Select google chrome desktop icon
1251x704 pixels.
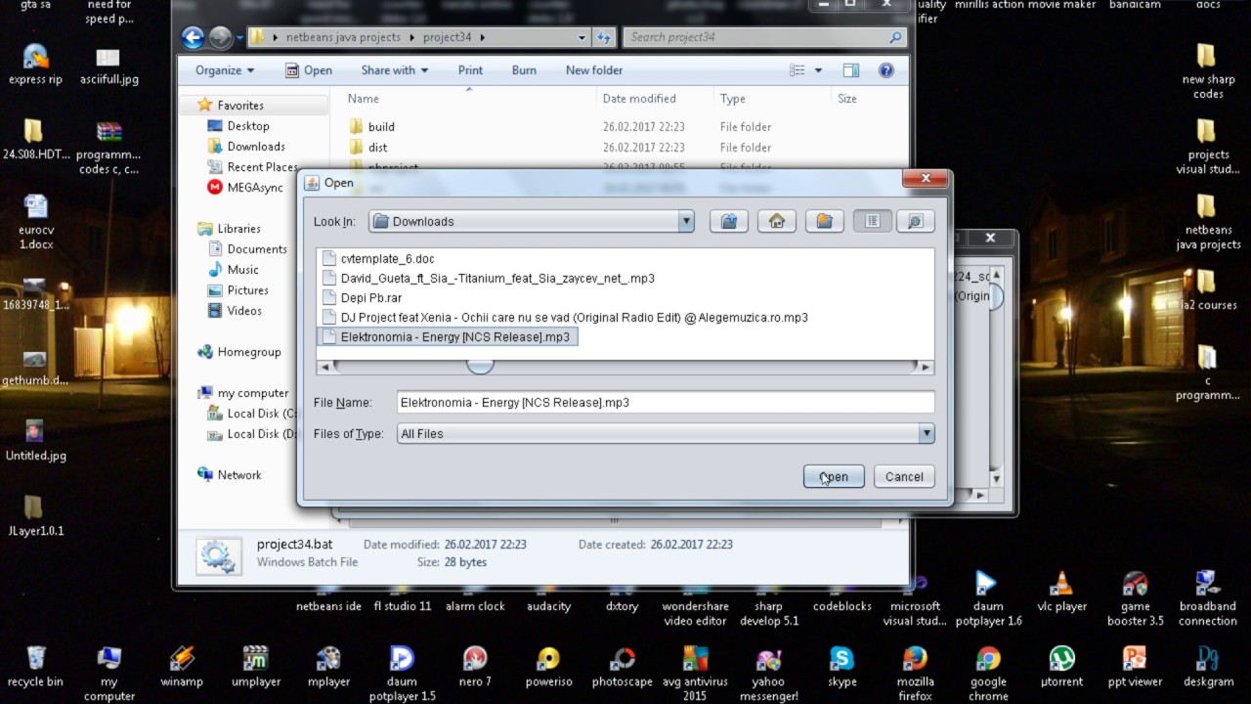988,674
